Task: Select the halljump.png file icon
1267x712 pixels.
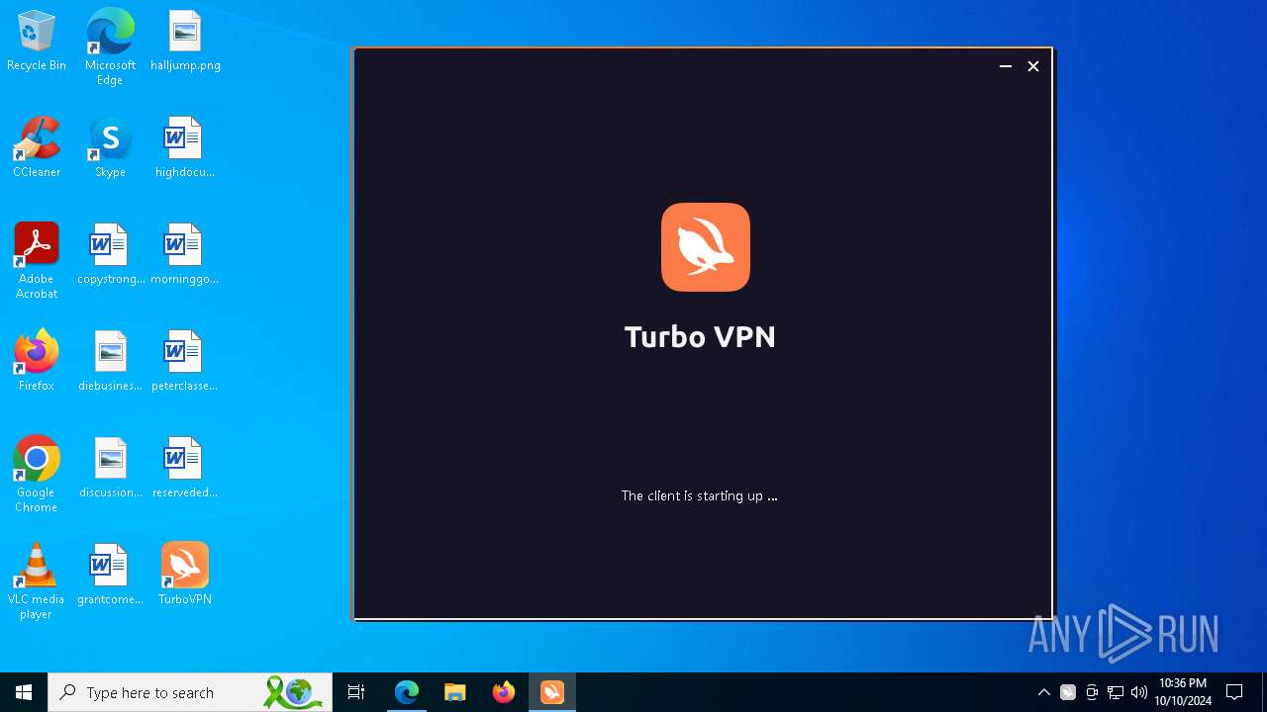Action: tap(185, 42)
